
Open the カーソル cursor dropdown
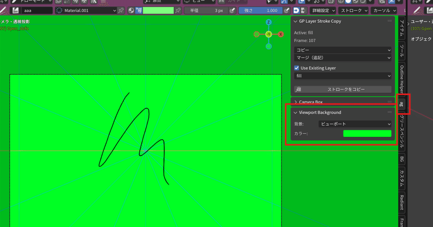tap(384, 10)
